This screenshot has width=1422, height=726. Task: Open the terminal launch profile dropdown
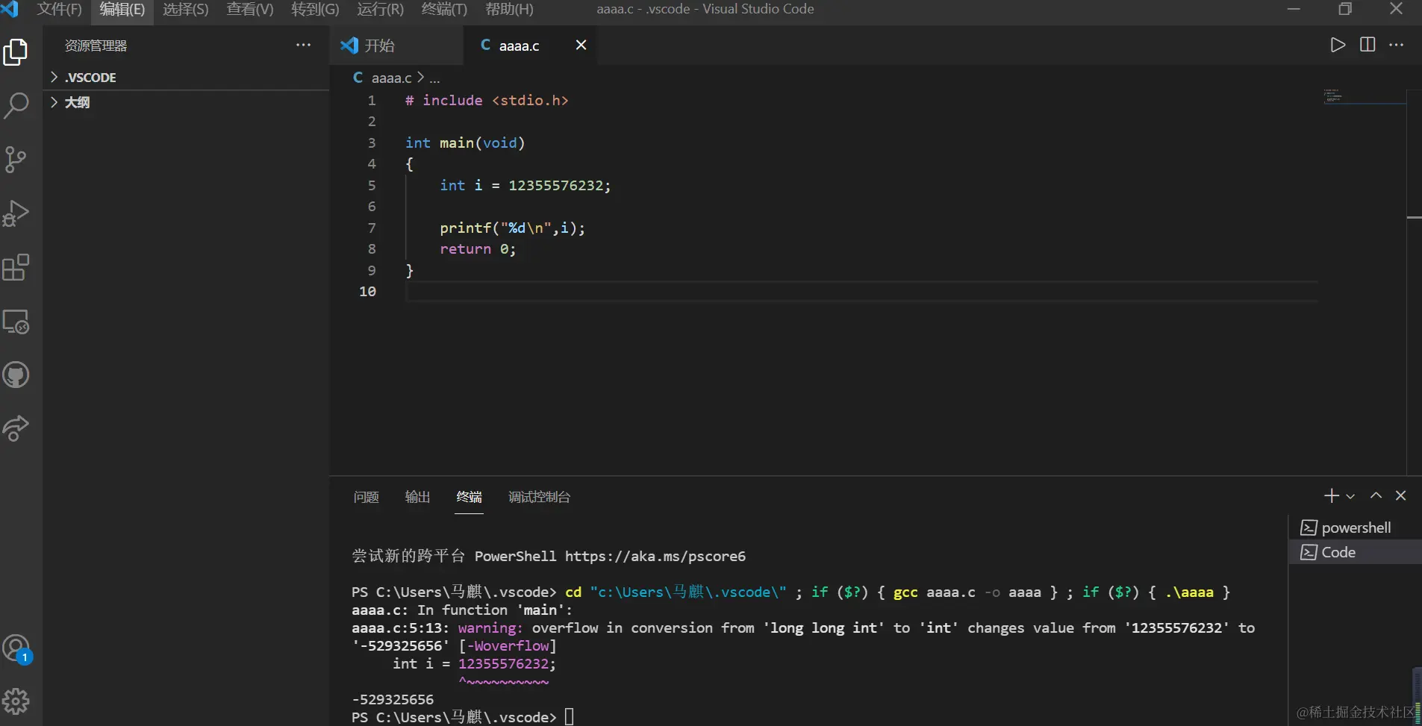(x=1350, y=496)
